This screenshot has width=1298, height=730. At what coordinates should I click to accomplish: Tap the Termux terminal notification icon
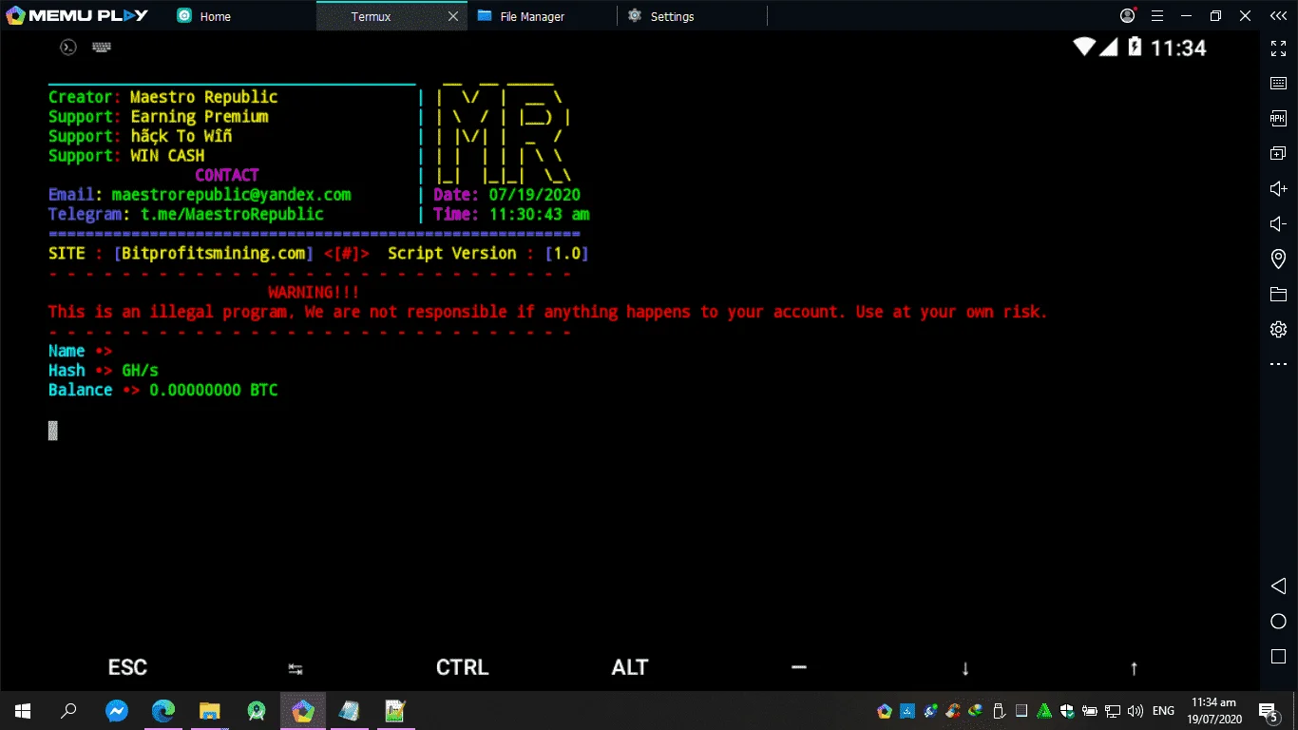pyautogui.click(x=68, y=47)
